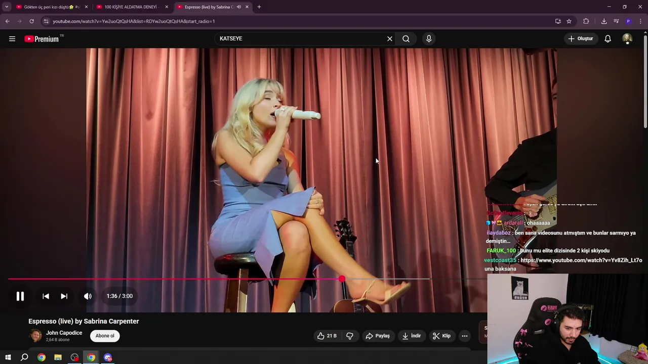The image size is (648, 364).
Task: Open a new browser tab
Action: click(259, 7)
